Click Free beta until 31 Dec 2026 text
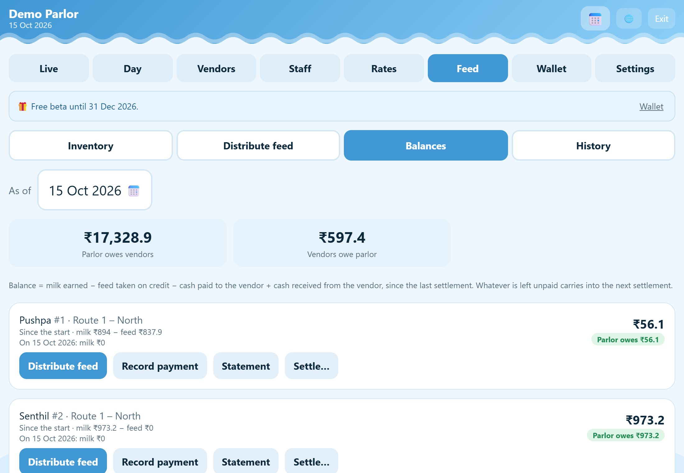The image size is (684, 473). tap(85, 106)
